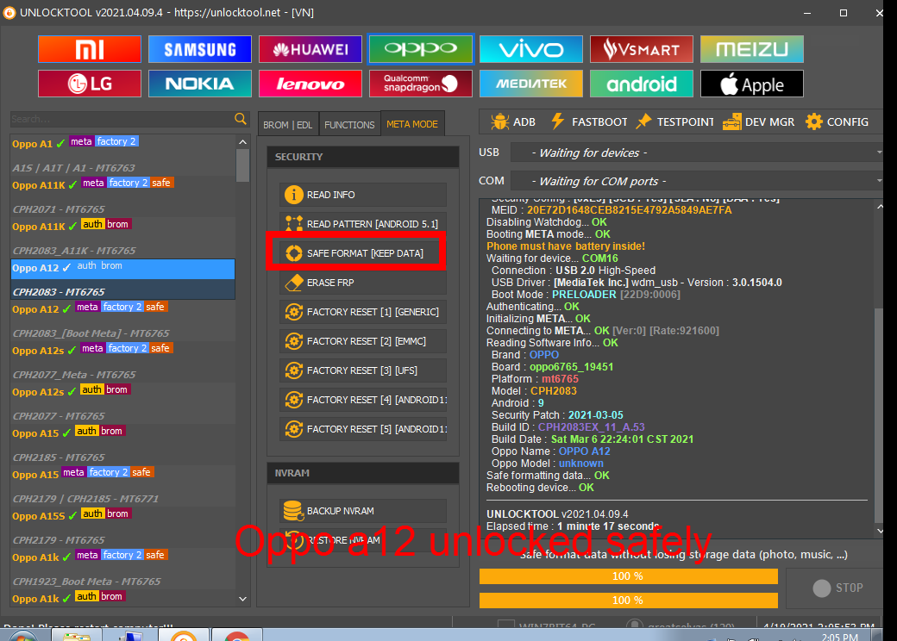The width and height of the screenshot is (897, 641).
Task: Open the generic Android section
Action: point(642,84)
